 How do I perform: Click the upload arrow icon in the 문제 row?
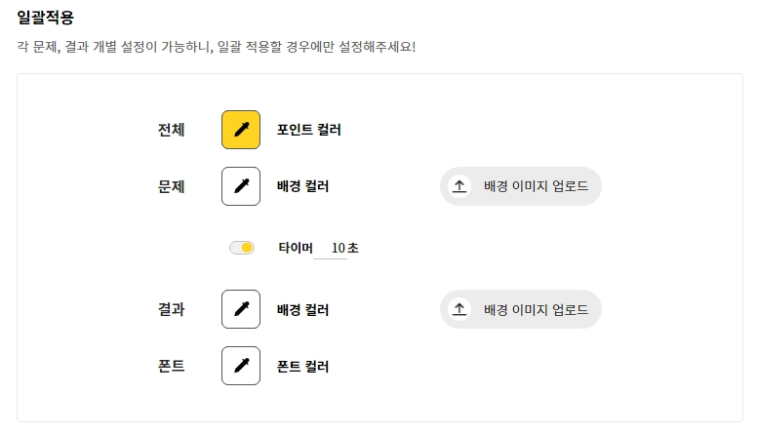[x=459, y=186]
